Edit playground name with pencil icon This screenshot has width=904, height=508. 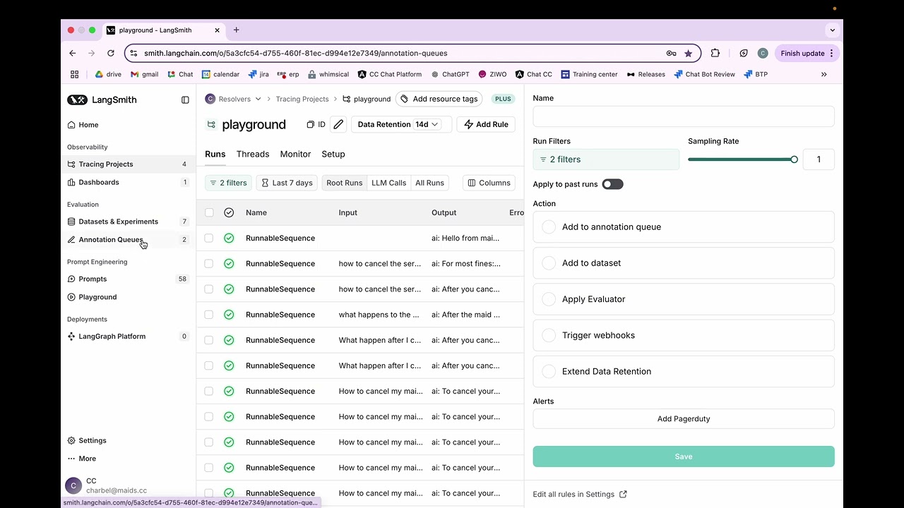338,125
